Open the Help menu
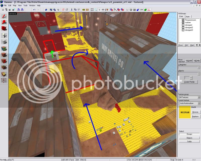This screenshot has width=201, height=161. pyautogui.click(x=39, y=6)
